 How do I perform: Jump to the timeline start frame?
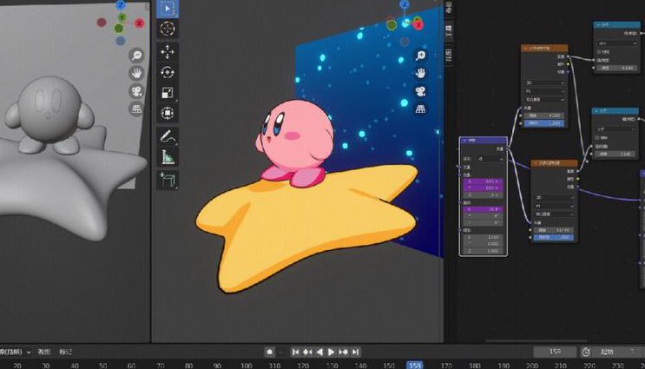[x=295, y=352]
